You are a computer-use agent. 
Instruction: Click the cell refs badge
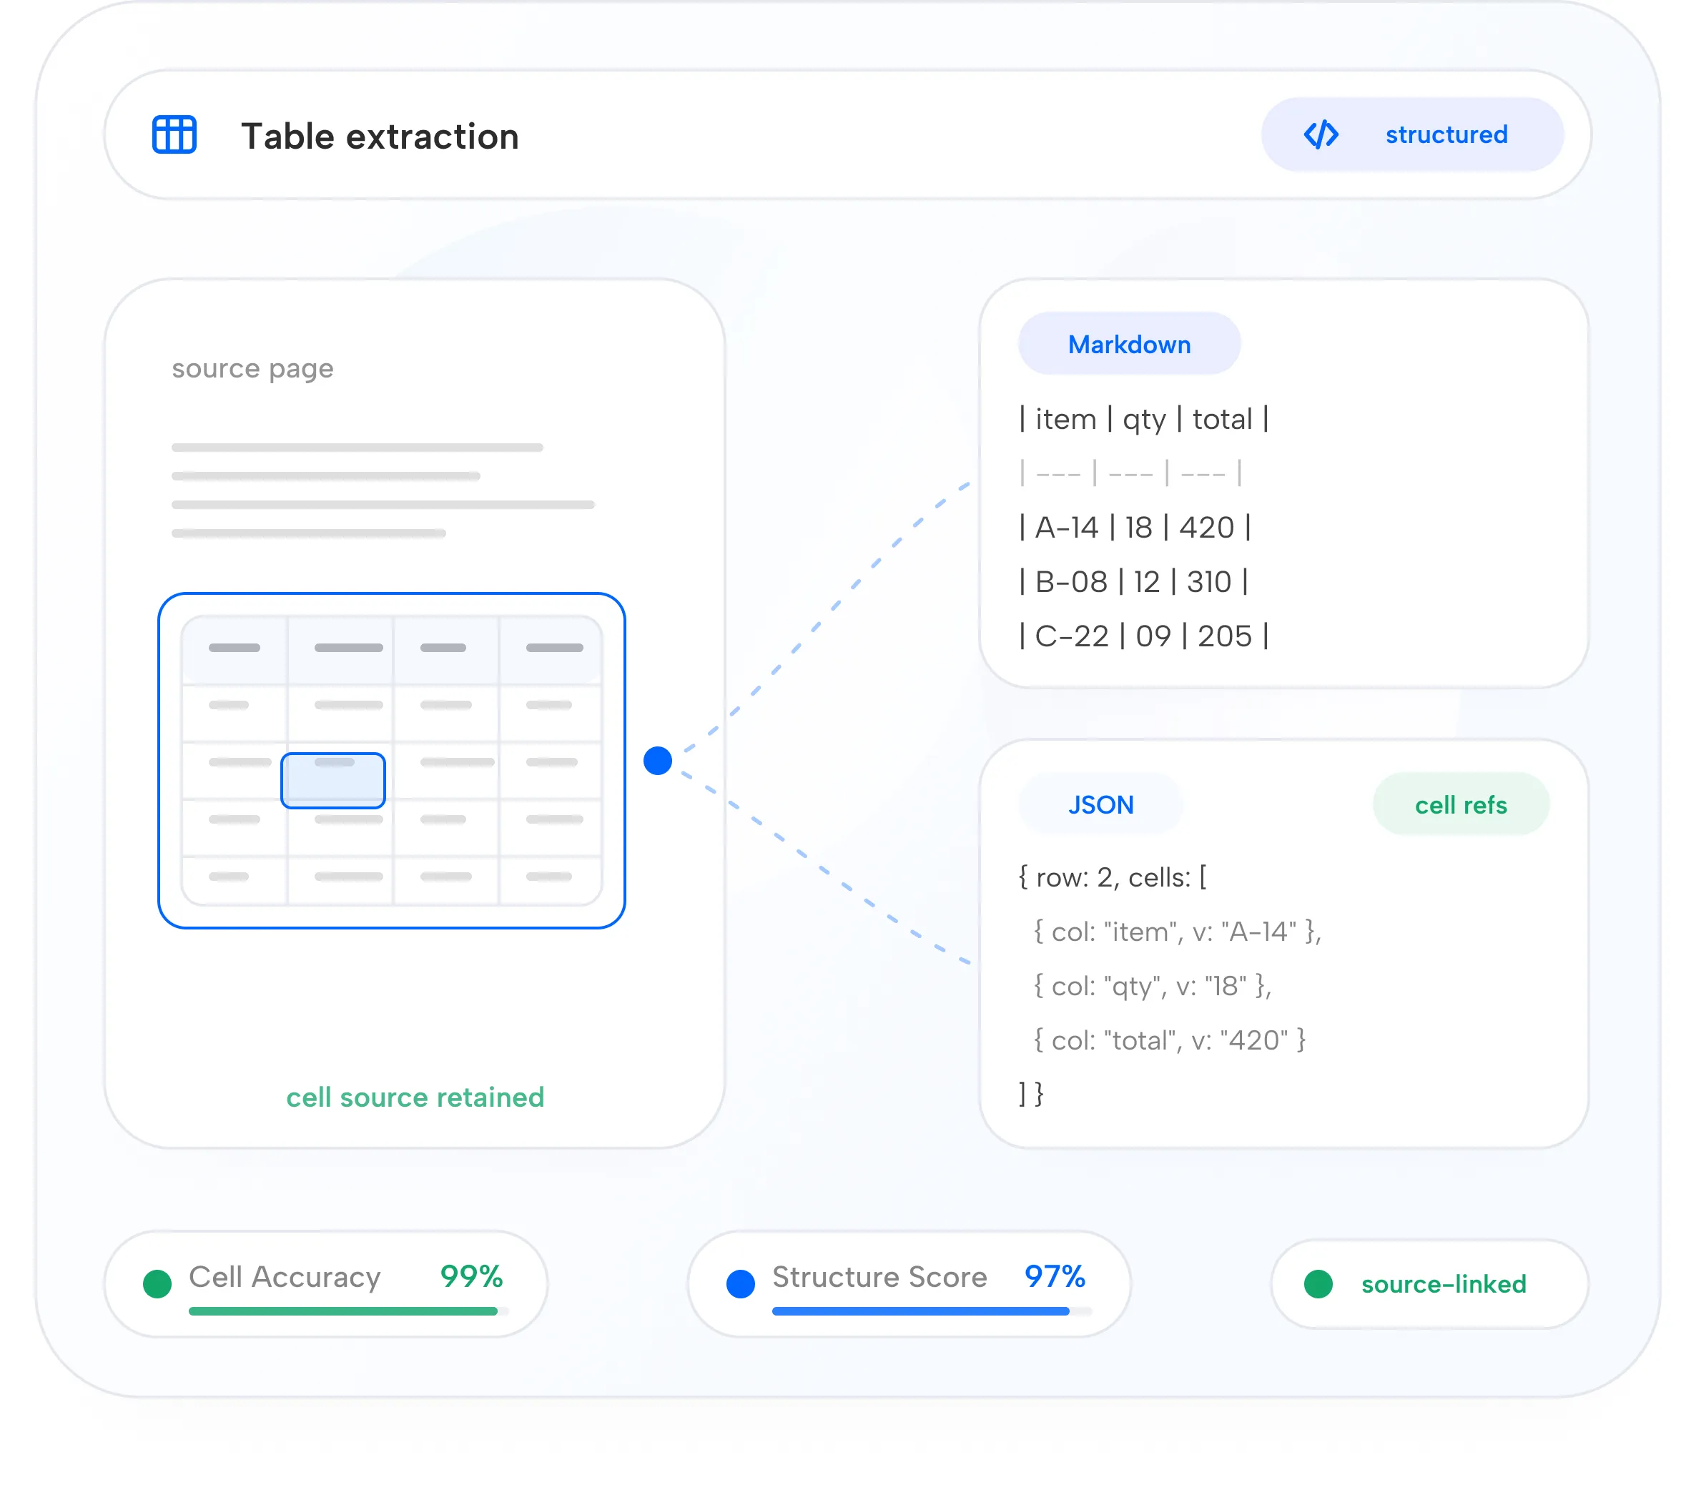click(x=1460, y=804)
